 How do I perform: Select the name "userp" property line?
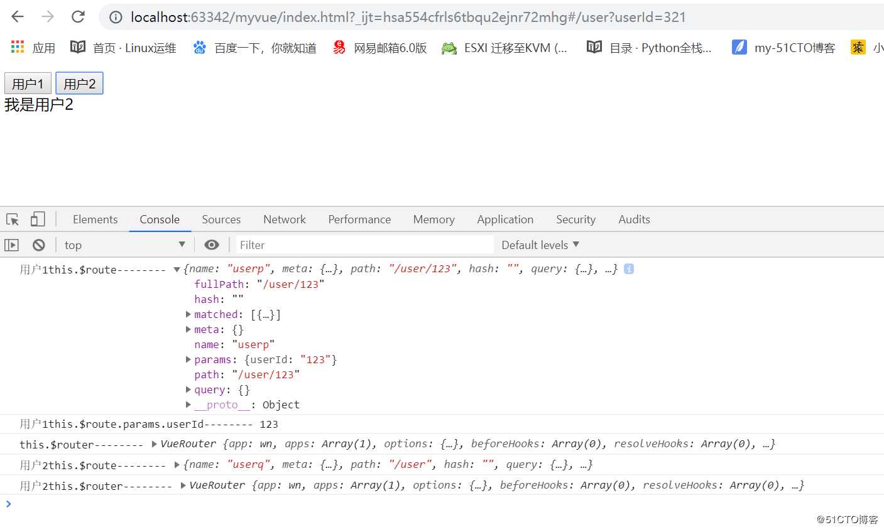234,344
